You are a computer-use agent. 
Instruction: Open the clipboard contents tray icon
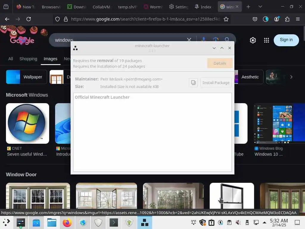[x=229, y=222]
